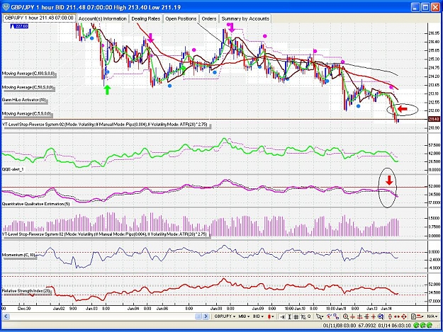
Task: Click the first green status icon
Action: click(x=417, y=326)
